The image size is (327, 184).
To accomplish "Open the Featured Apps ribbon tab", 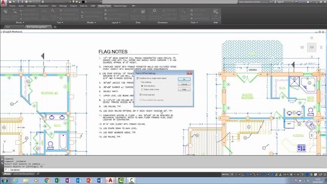I will click(x=120, y=6).
